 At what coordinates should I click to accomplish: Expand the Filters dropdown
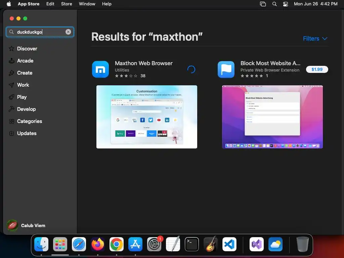315,39
